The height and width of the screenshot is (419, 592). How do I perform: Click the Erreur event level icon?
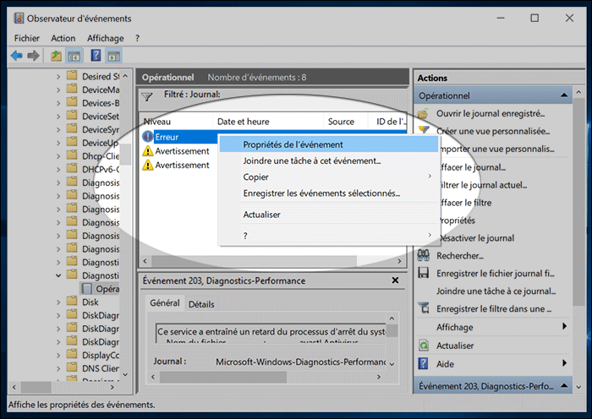(148, 136)
